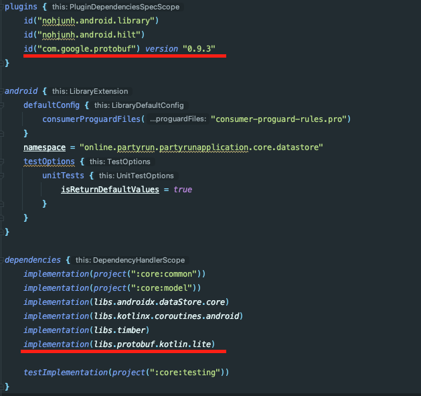This screenshot has width=421, height=396.
Task: Click the libs.timber dependency reference
Action: pos(120,330)
